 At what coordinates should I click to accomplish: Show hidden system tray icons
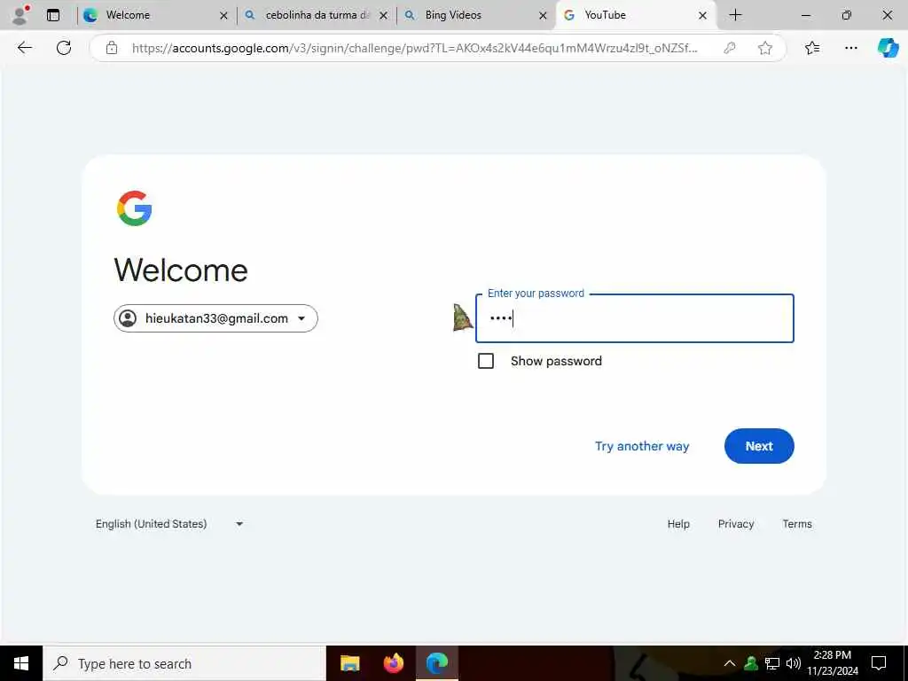tap(730, 663)
